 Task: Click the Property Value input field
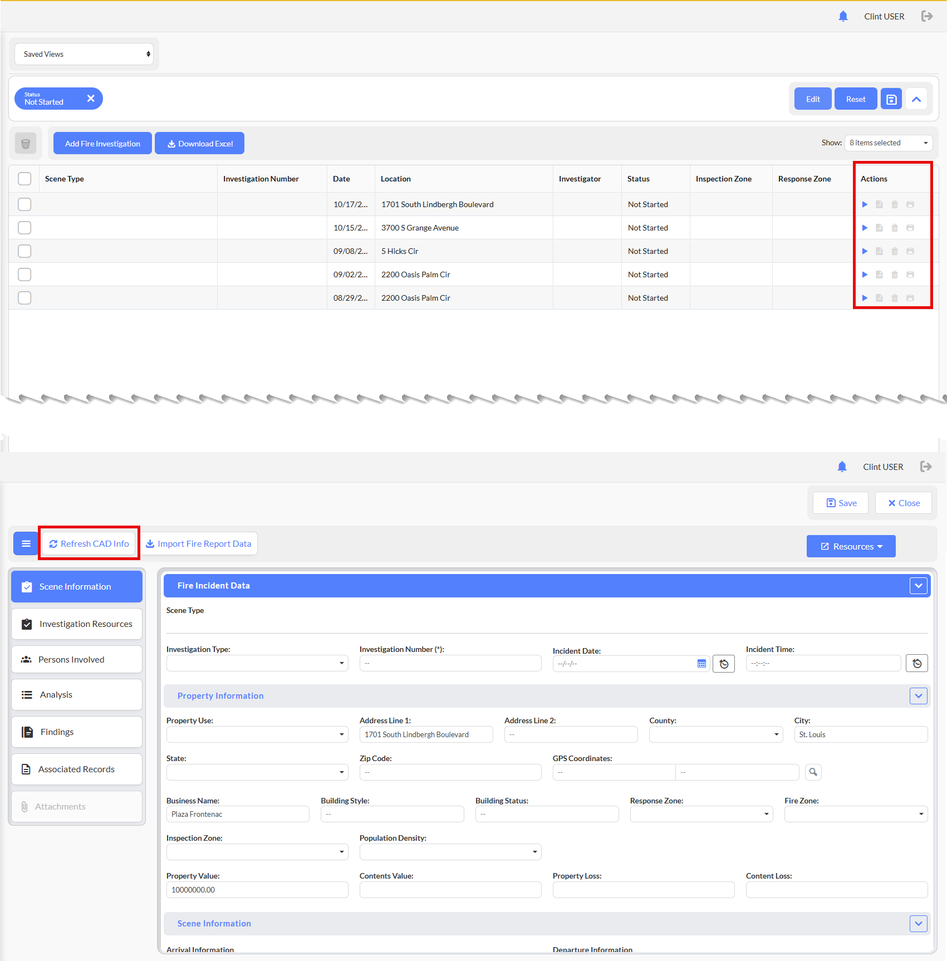(257, 890)
